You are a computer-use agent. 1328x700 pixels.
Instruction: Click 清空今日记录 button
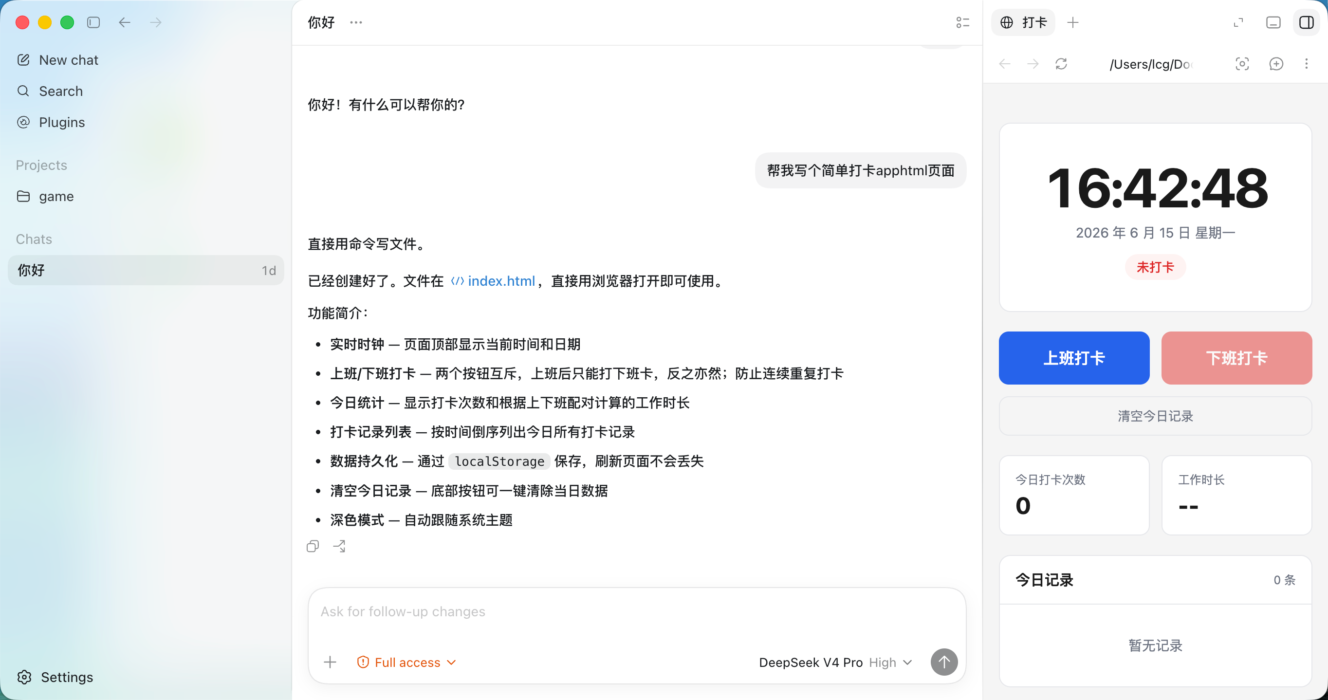1155,415
